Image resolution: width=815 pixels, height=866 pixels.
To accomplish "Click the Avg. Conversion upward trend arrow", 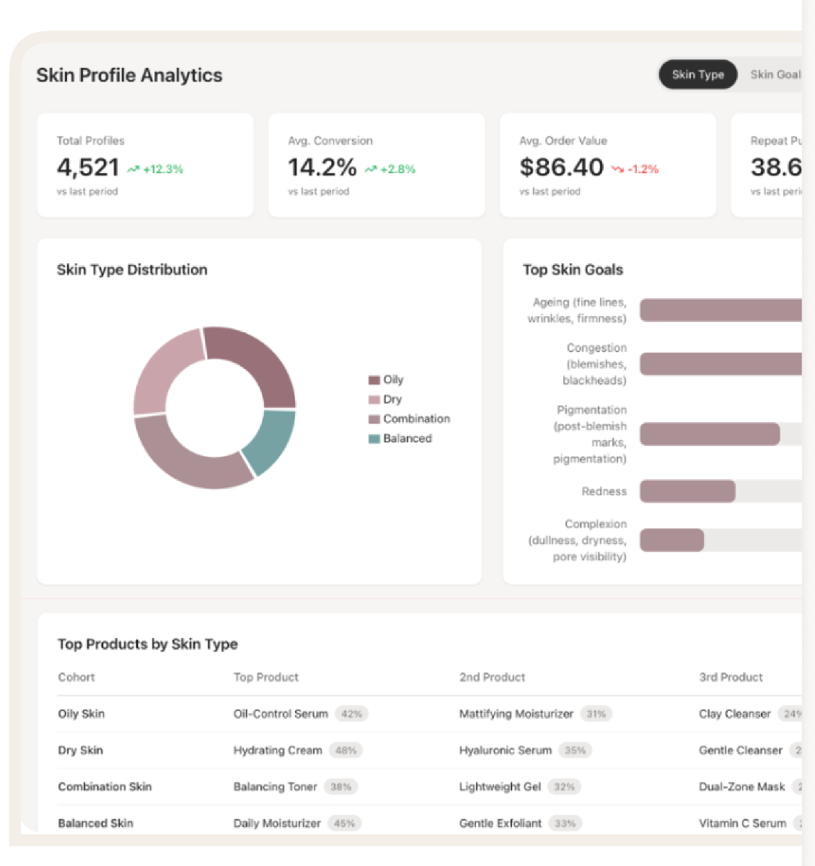I will tap(371, 170).
